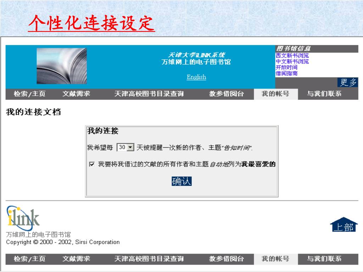Click the 确认 button

pos(181,181)
